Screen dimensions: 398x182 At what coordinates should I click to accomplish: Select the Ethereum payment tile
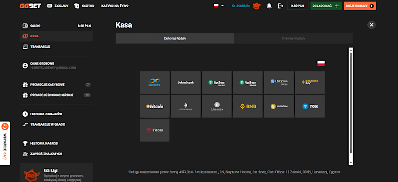coord(186,106)
